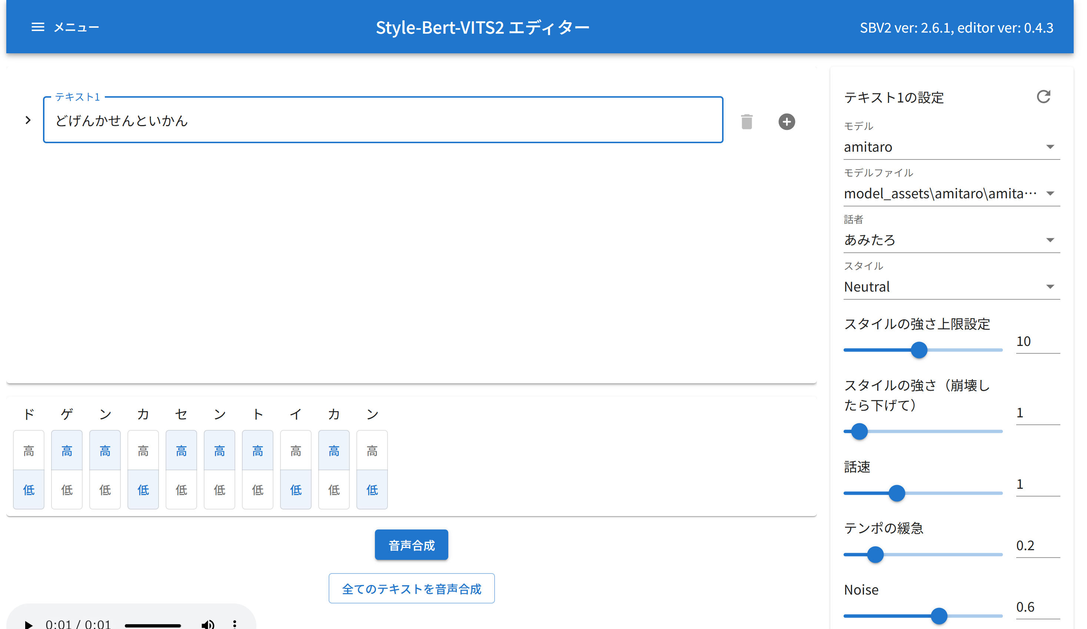This screenshot has height=629, width=1087.
Task: Click inside the テキスト1 input field
Action: click(380, 121)
